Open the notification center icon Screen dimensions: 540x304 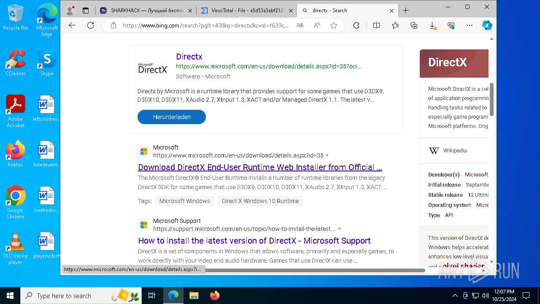pos(526,296)
